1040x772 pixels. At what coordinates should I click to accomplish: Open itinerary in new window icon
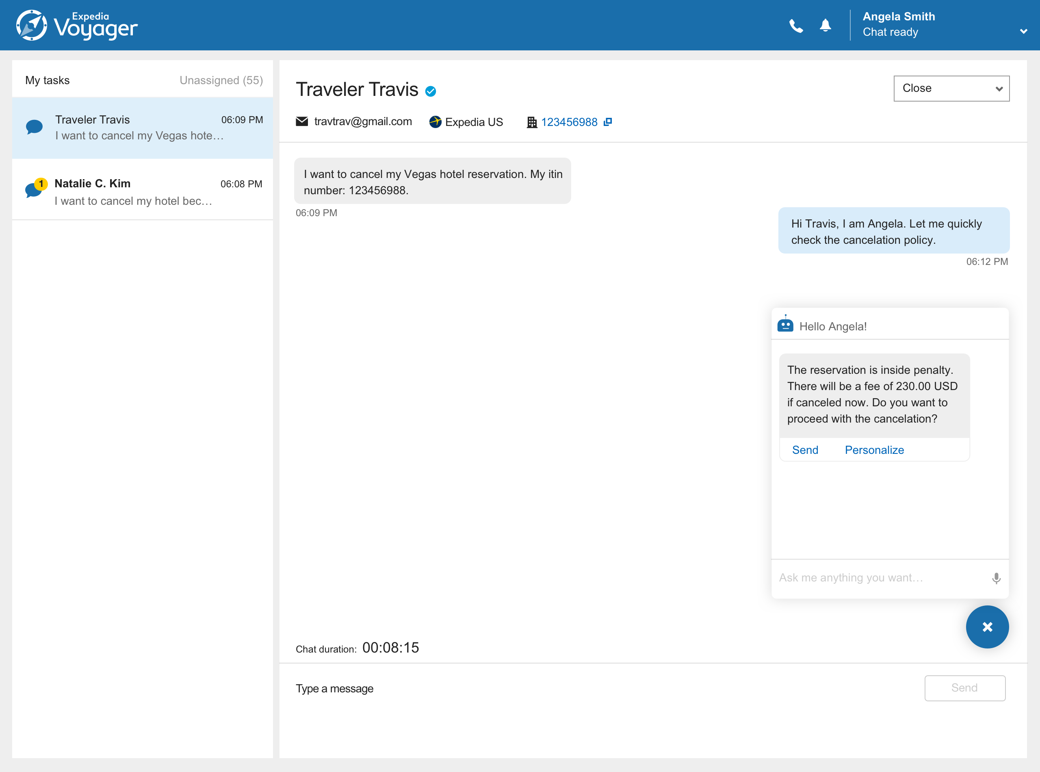(x=607, y=122)
